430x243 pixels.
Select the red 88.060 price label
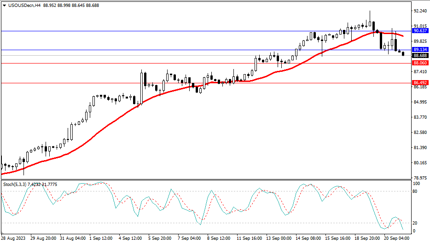[420, 63]
